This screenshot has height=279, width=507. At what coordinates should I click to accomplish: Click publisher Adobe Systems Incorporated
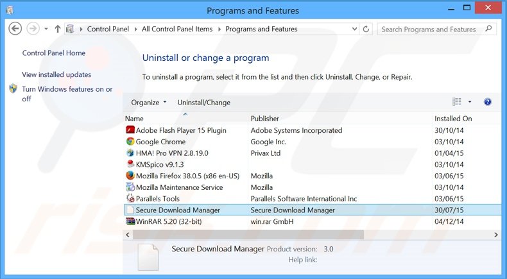point(296,130)
